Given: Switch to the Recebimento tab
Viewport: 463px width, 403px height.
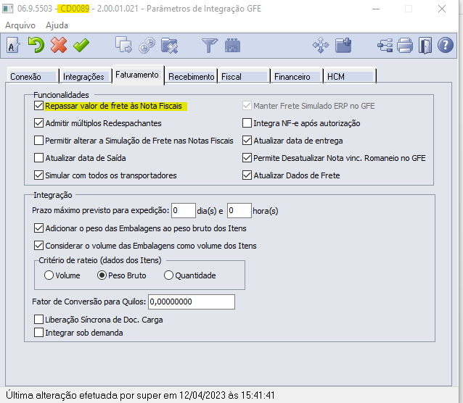Looking at the screenshot, I should [191, 76].
